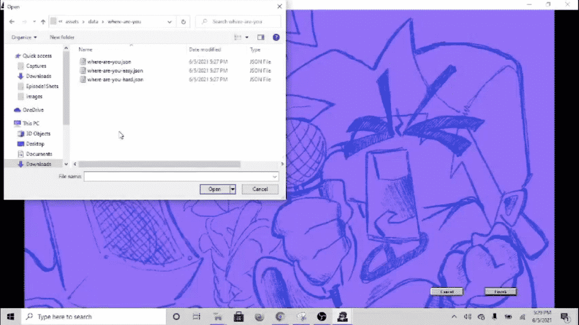The image size is (579, 325).
Task: Sort by the Date modified column
Action: pyautogui.click(x=205, y=50)
